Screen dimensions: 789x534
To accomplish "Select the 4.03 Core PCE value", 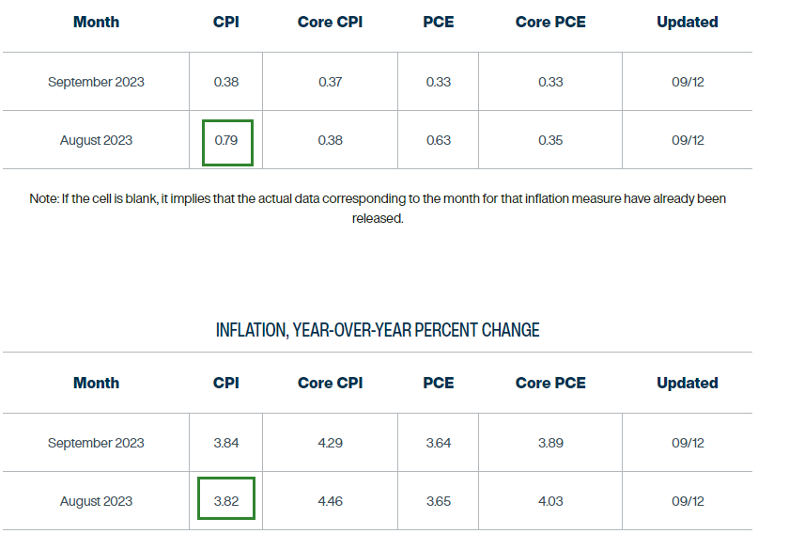I will pyautogui.click(x=550, y=501).
